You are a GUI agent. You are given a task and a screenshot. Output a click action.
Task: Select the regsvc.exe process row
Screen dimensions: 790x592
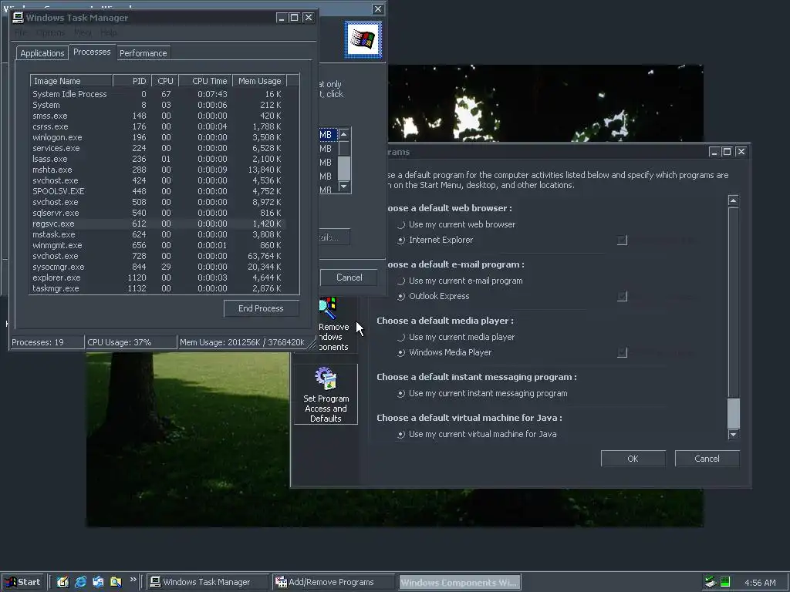(x=158, y=224)
